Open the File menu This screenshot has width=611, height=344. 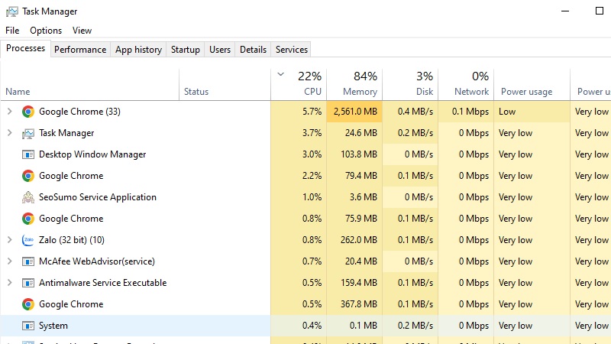(12, 31)
